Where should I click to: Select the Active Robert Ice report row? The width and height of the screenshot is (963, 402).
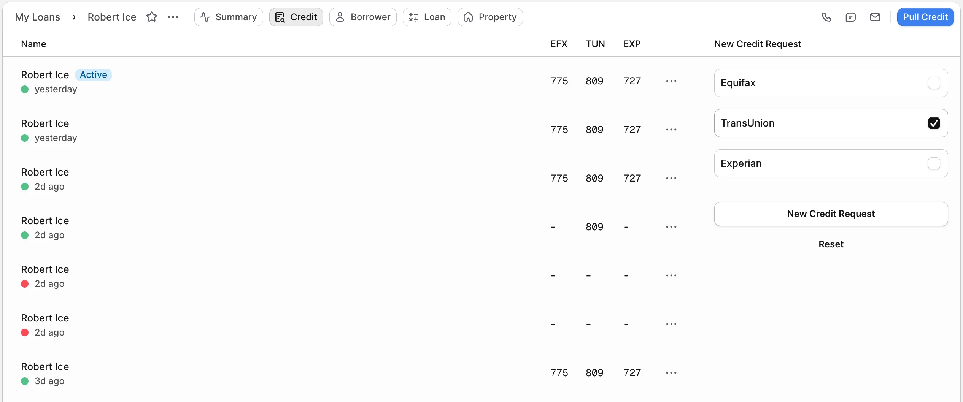[x=266, y=81]
